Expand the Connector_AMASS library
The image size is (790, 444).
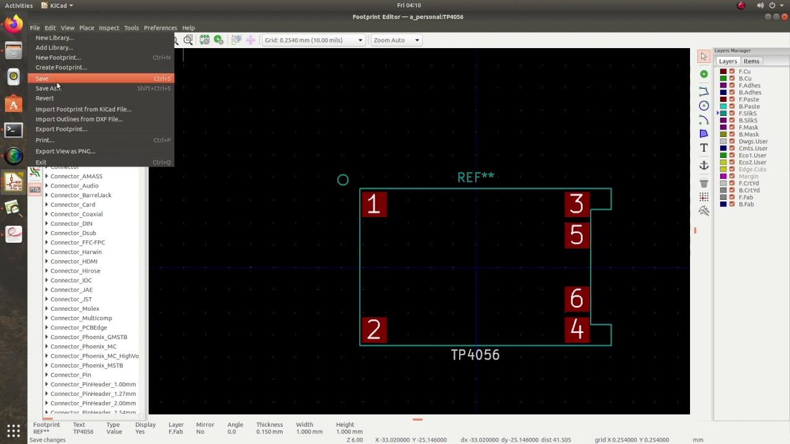pos(46,176)
